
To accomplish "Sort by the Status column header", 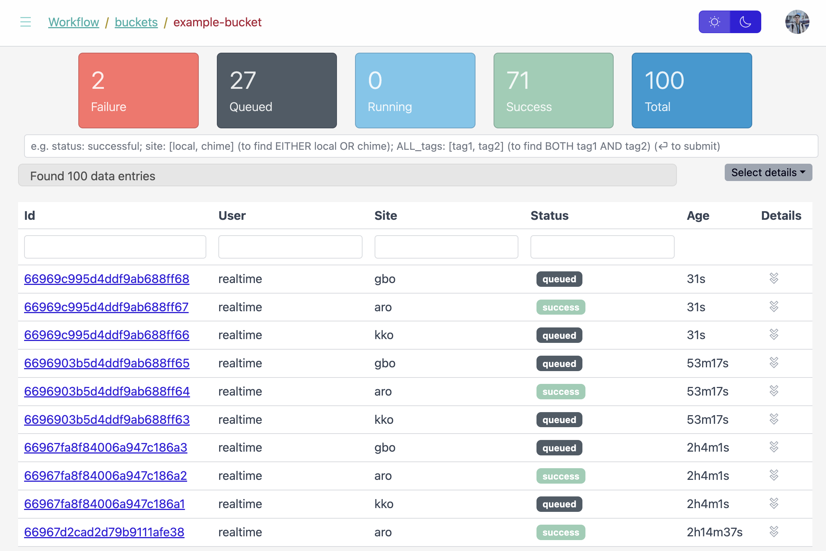I will 550,216.
